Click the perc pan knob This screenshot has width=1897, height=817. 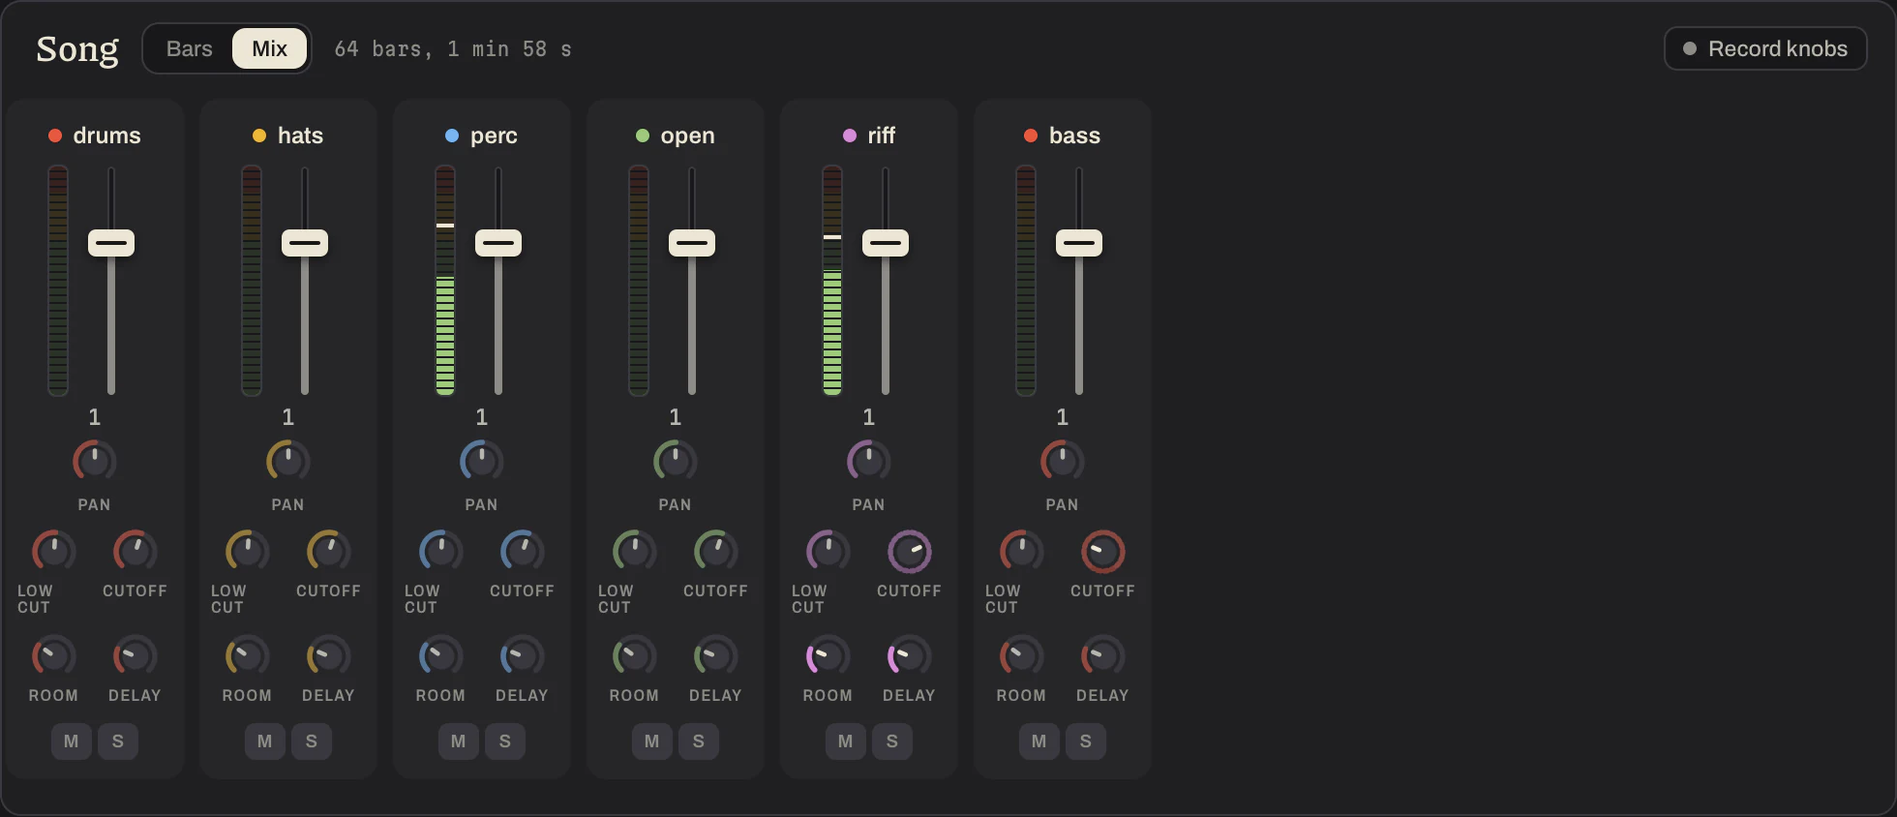point(481,461)
